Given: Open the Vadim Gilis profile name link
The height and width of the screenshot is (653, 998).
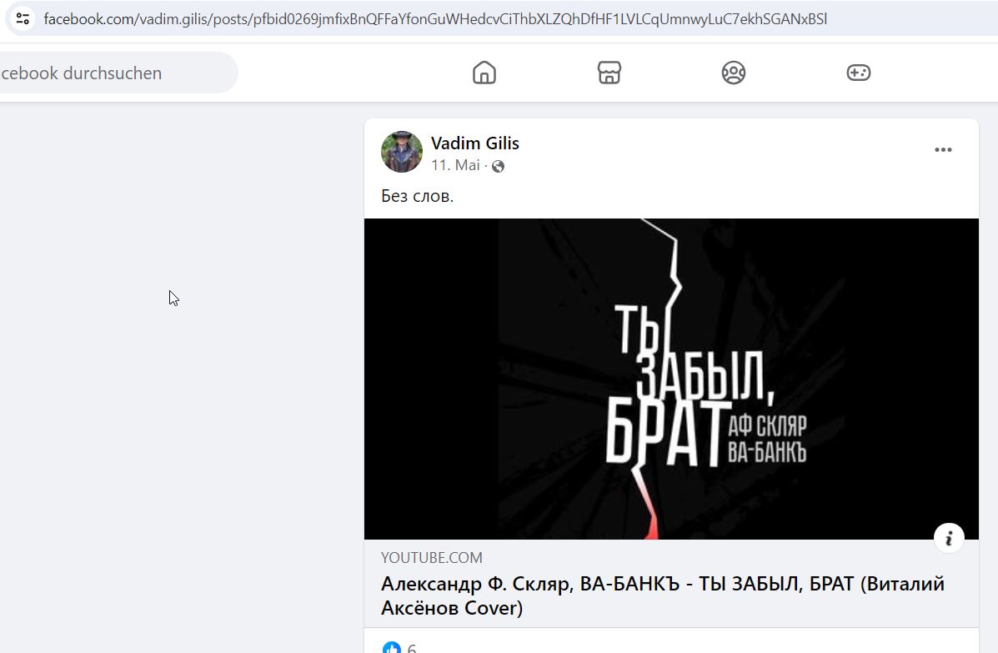Looking at the screenshot, I should click(474, 143).
